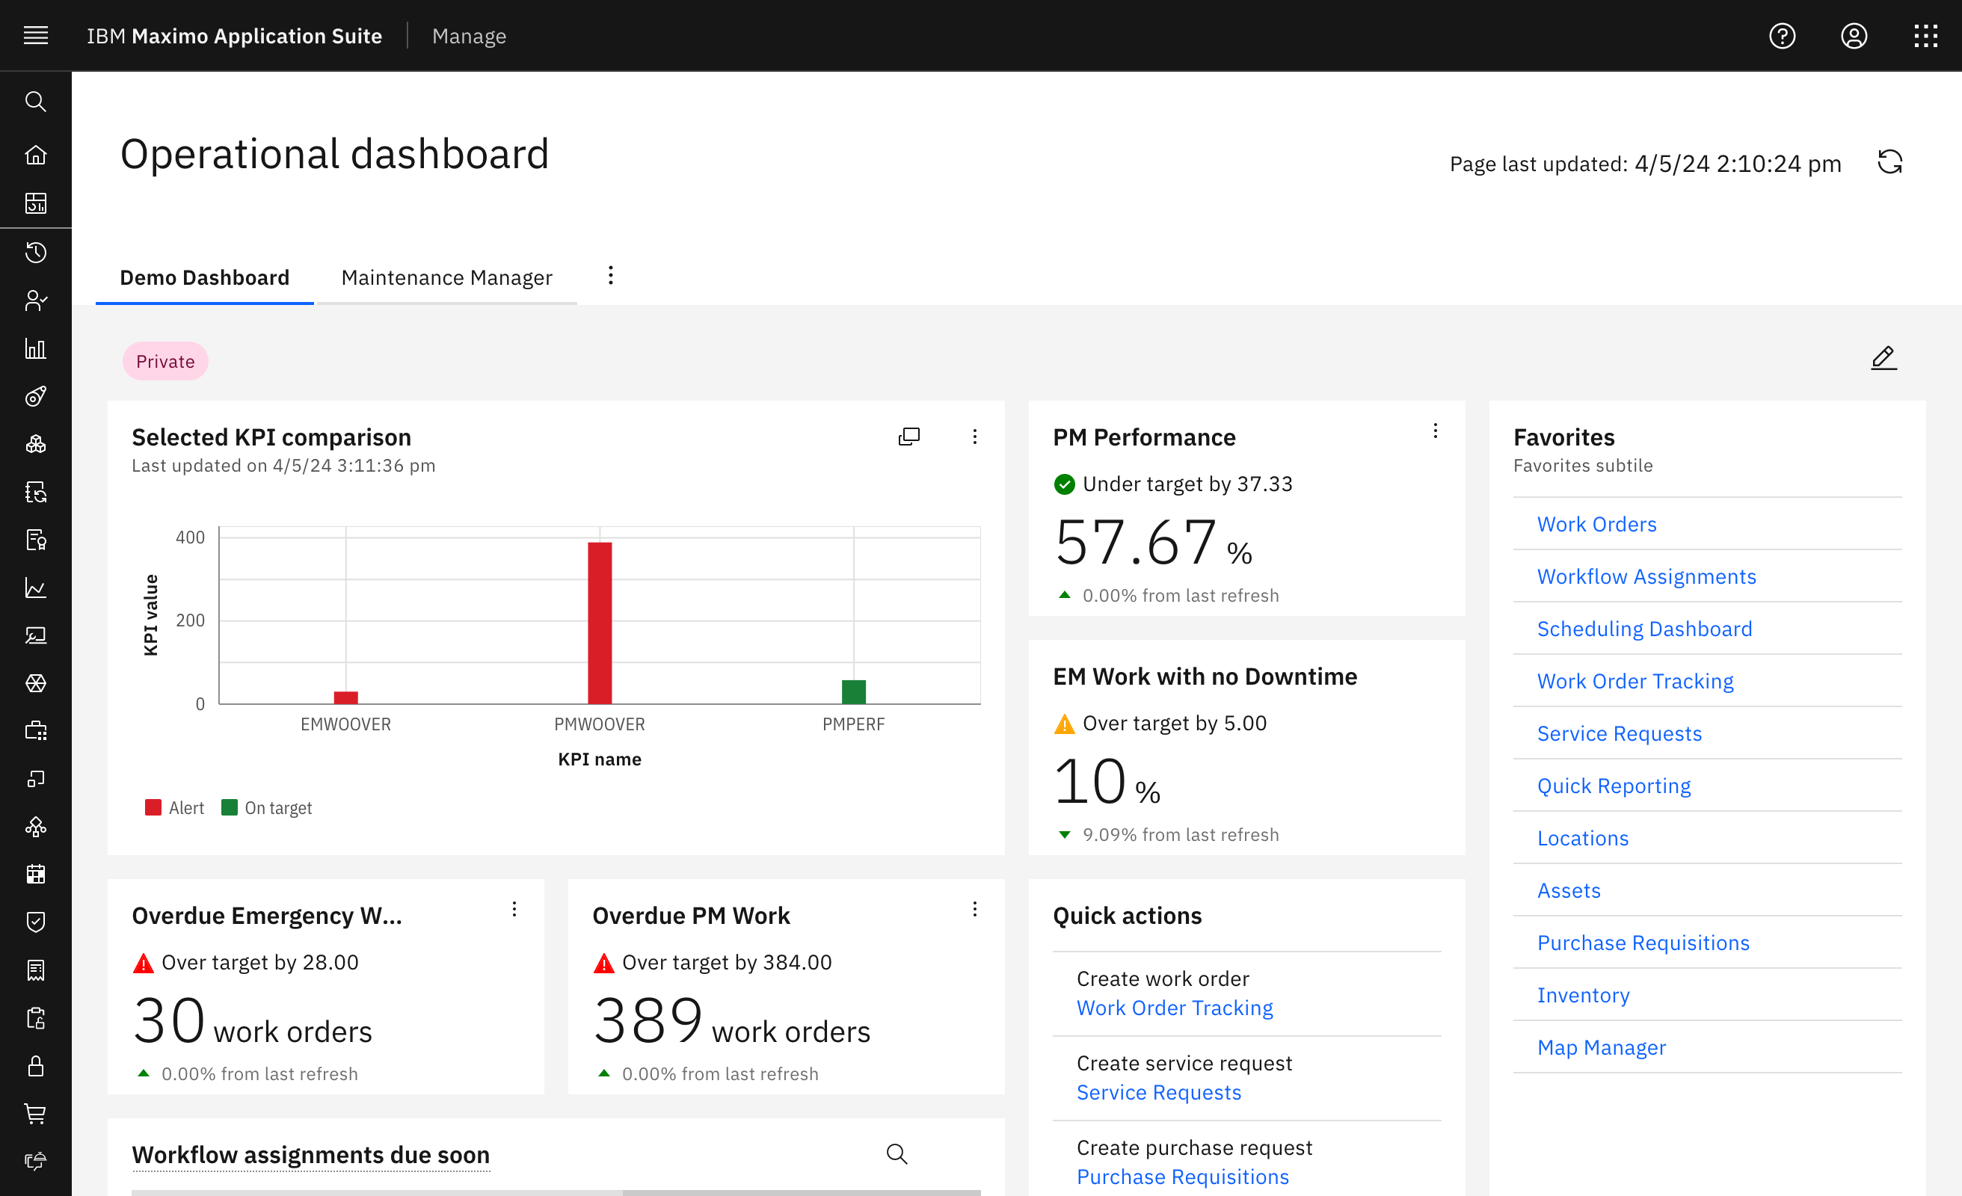Refresh the page using the refresh icon
This screenshot has width=1962, height=1196.
pyautogui.click(x=1891, y=161)
